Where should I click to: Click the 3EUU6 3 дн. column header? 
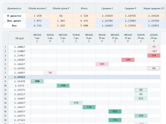[x=50, y=38]
